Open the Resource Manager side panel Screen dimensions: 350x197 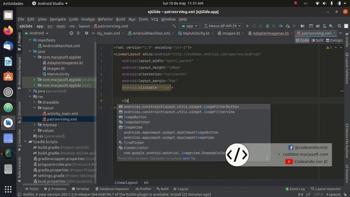point(20,73)
